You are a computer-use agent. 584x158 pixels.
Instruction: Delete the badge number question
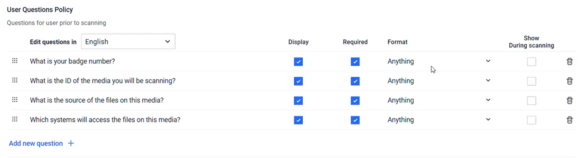point(569,61)
